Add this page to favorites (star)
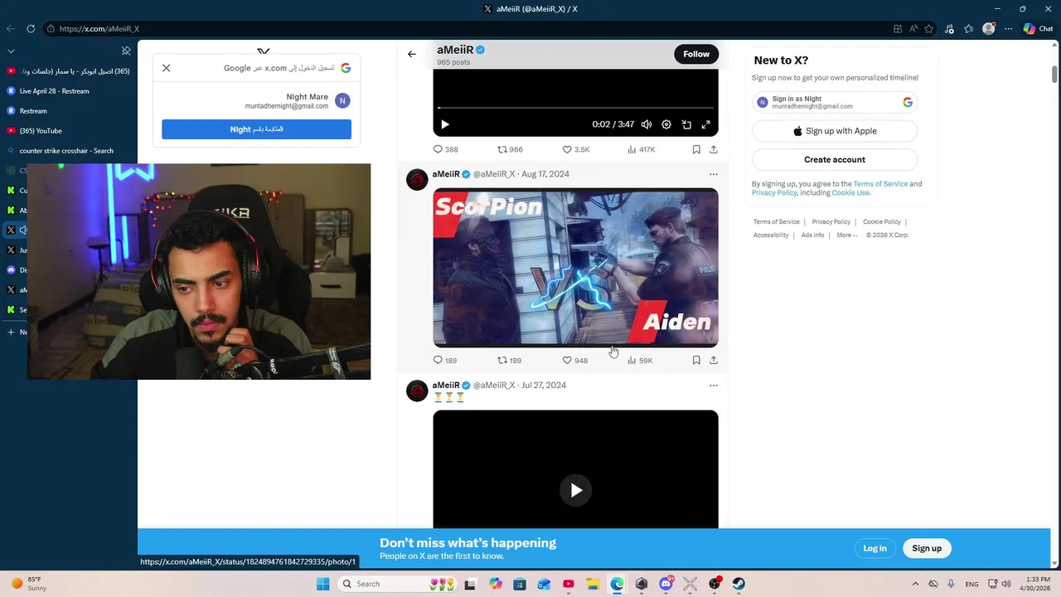1061x597 pixels. pyautogui.click(x=929, y=28)
